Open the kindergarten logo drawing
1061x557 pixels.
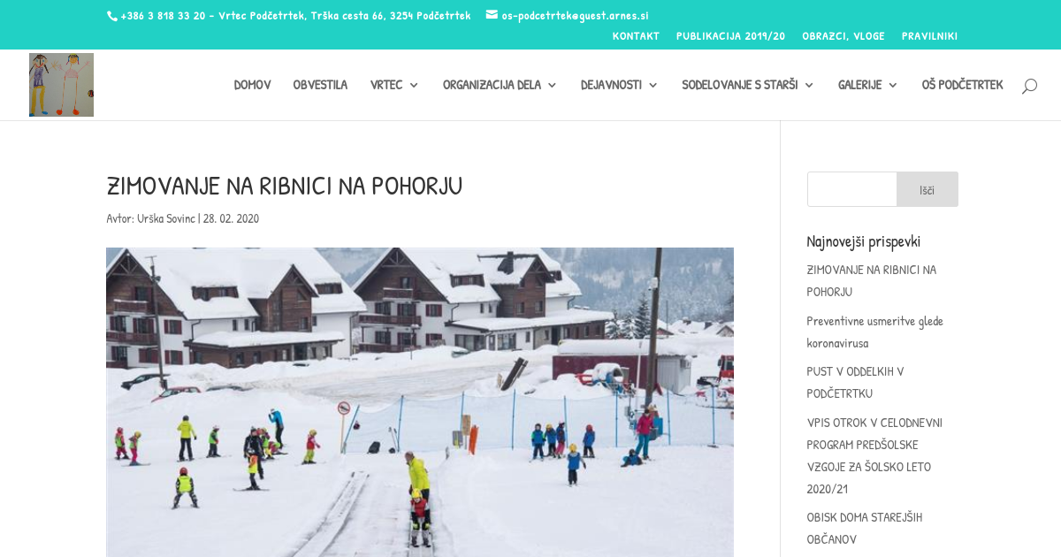(61, 85)
